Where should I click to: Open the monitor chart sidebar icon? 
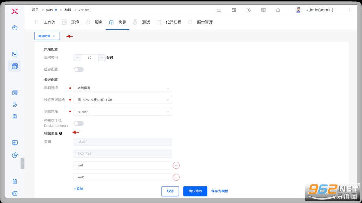[x=15, y=143]
